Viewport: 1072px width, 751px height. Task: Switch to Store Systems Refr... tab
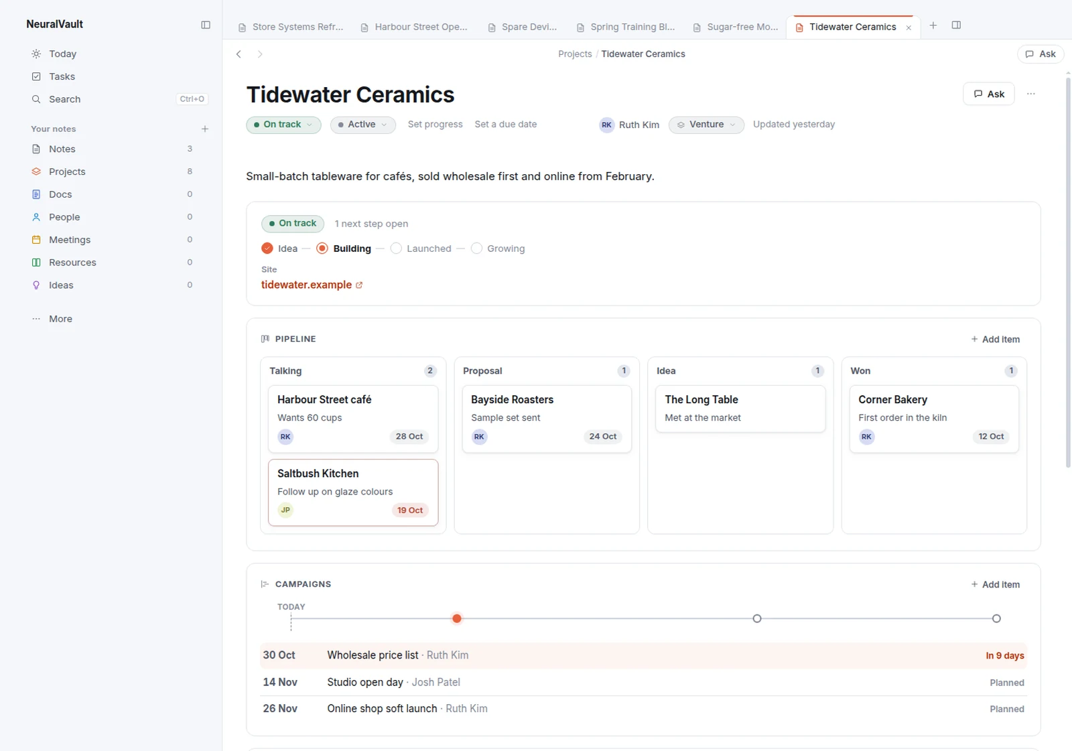(x=291, y=27)
